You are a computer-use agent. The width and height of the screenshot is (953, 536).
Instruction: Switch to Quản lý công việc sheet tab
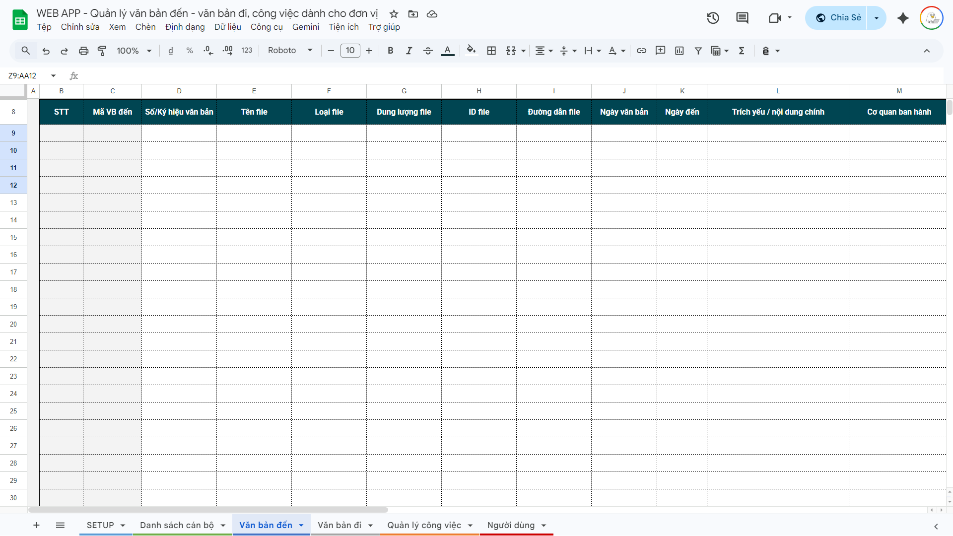click(x=424, y=525)
